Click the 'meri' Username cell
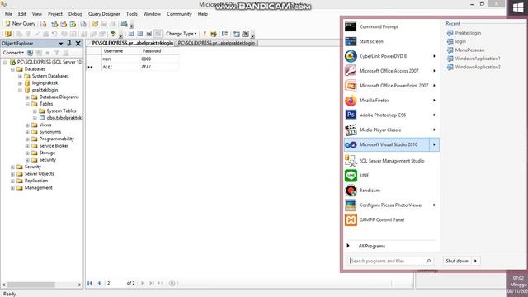Image resolution: width=528 pixels, height=297 pixels. (x=120, y=59)
